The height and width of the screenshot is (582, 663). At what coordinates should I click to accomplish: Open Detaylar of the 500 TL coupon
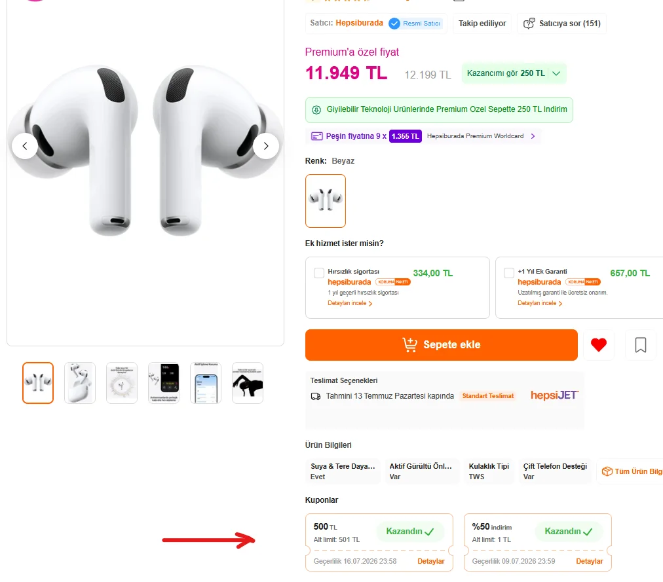click(431, 561)
